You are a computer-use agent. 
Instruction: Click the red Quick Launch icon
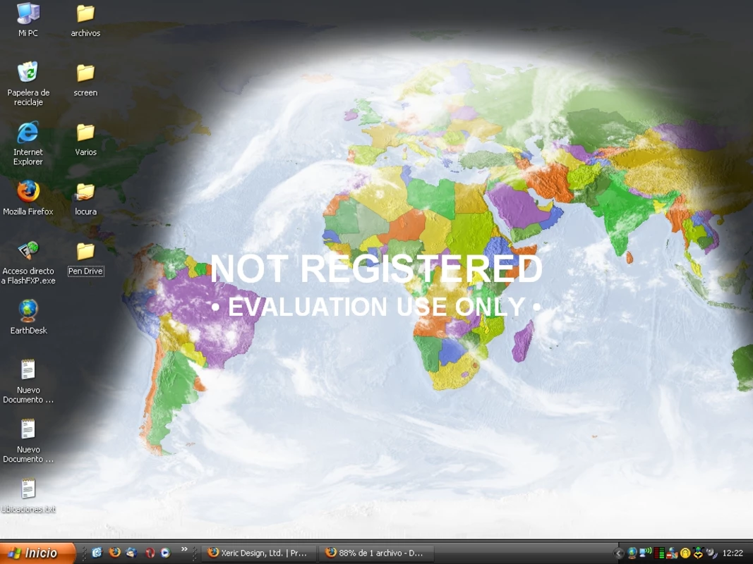[x=150, y=553]
